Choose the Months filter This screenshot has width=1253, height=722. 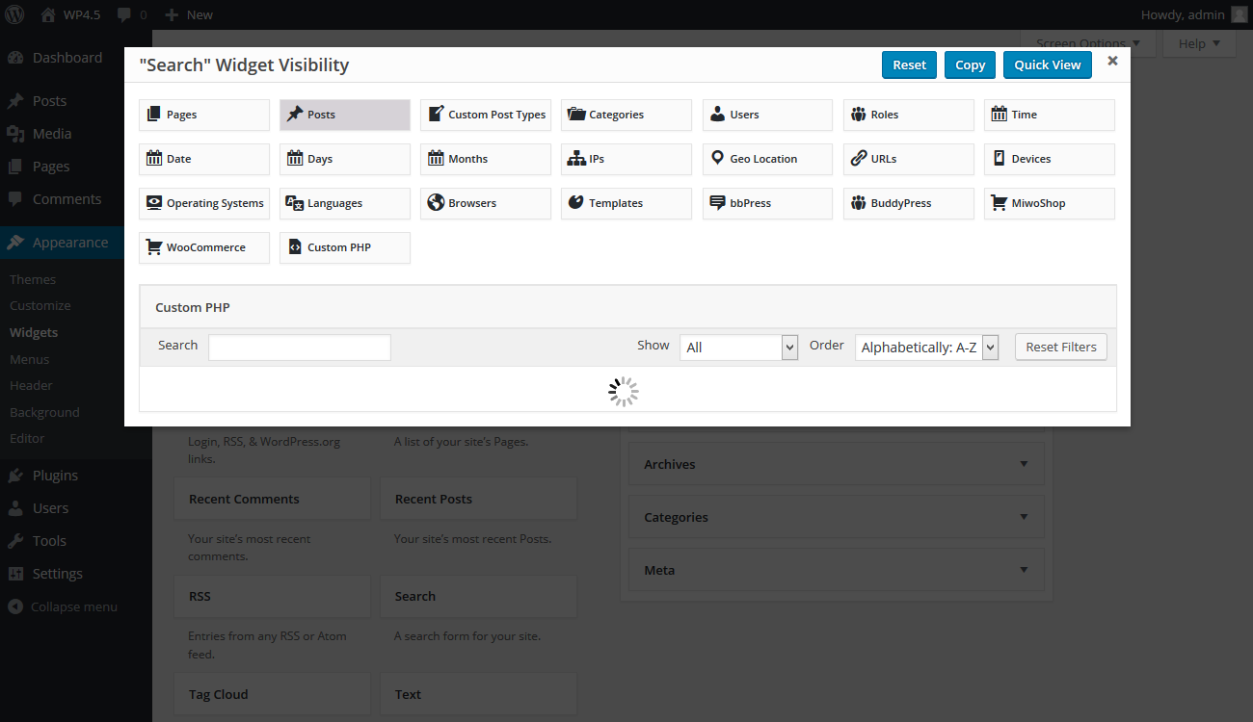486,159
